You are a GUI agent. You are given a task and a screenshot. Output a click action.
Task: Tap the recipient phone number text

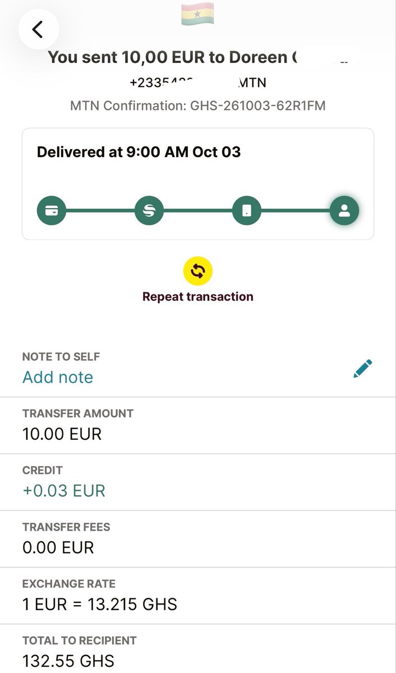[x=198, y=83]
